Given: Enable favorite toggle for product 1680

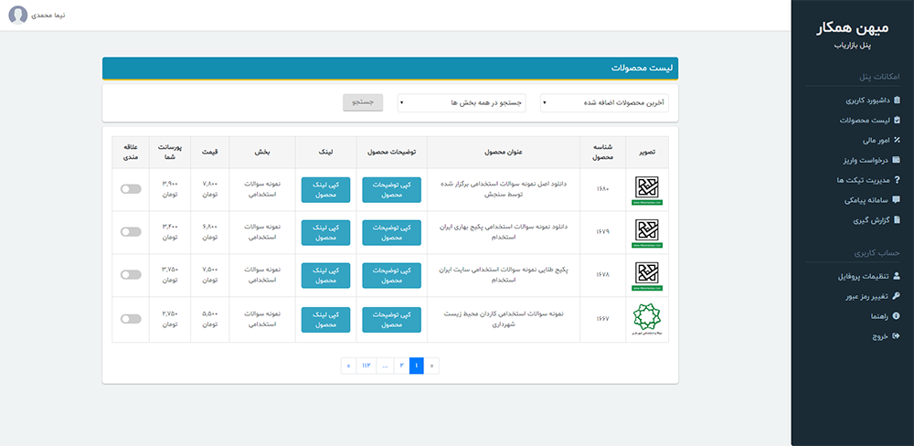Looking at the screenshot, I should (131, 189).
